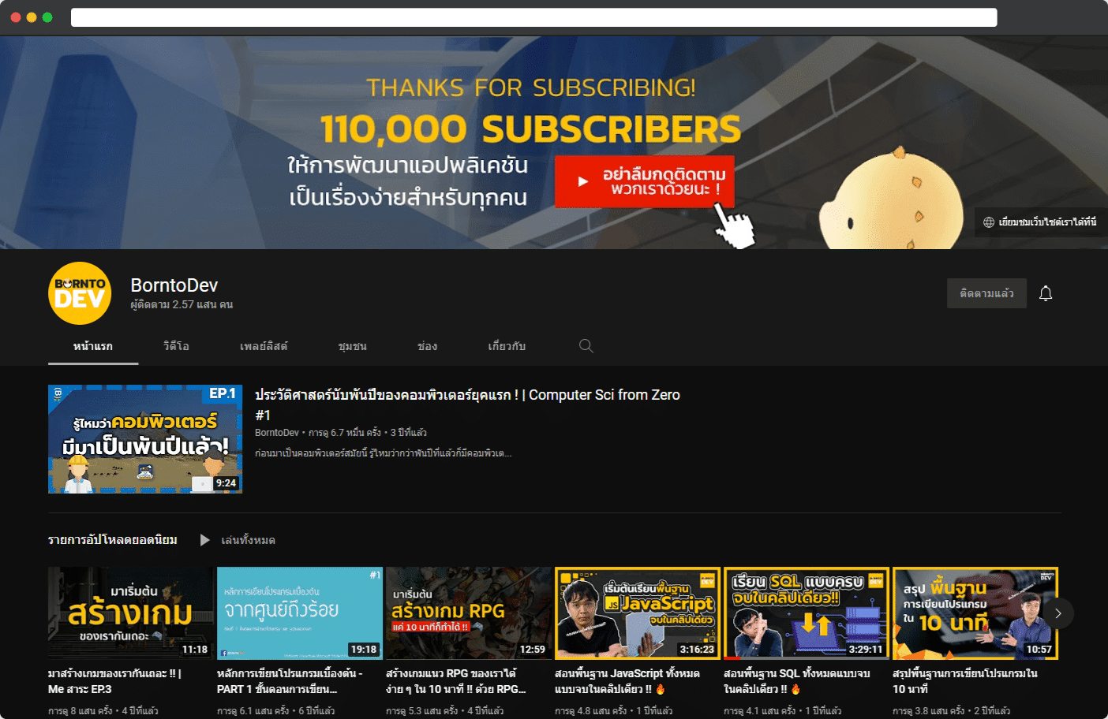Image resolution: width=1108 pixels, height=719 pixels.
Task: Click subscriber count ผู้ติดตาม 2.57 แสน คน
Action: [182, 305]
